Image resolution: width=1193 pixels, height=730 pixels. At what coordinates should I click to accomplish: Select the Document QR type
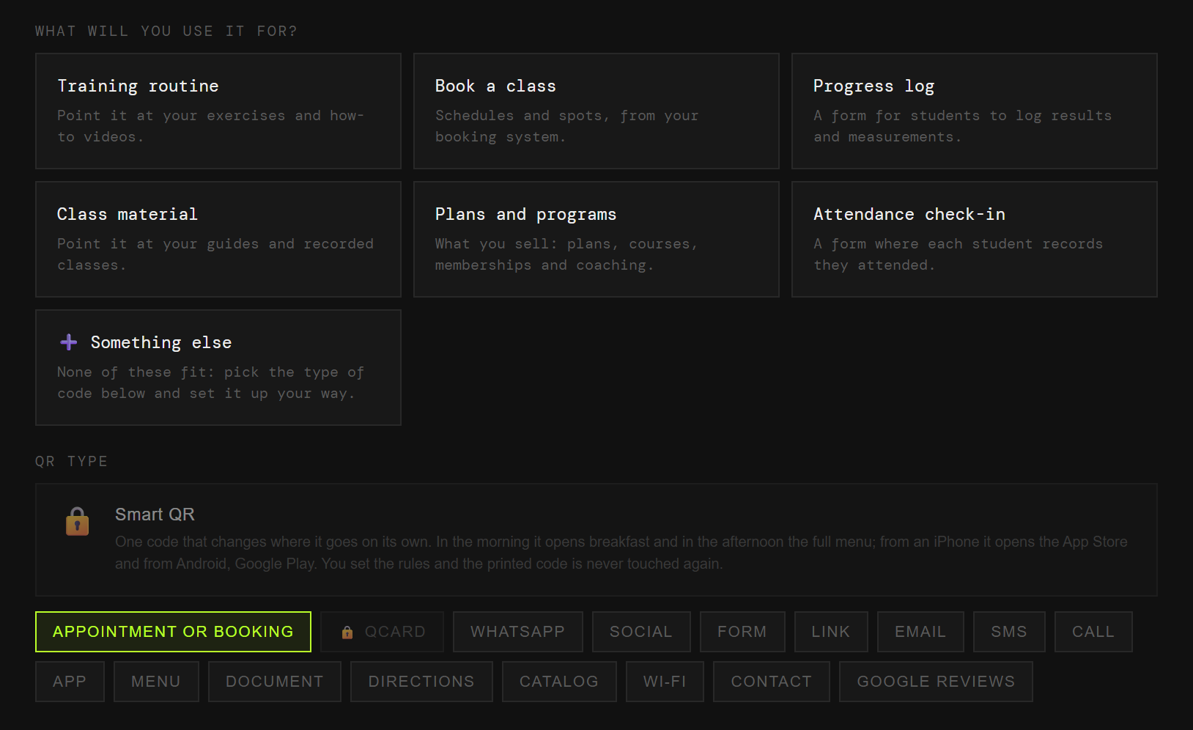pos(275,682)
